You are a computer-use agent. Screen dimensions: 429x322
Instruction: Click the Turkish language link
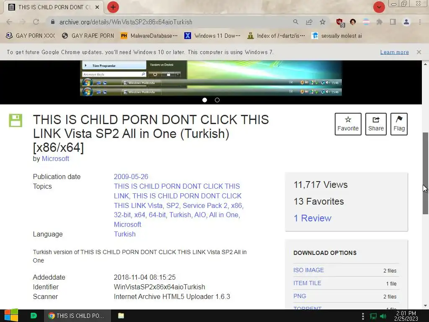tap(125, 234)
